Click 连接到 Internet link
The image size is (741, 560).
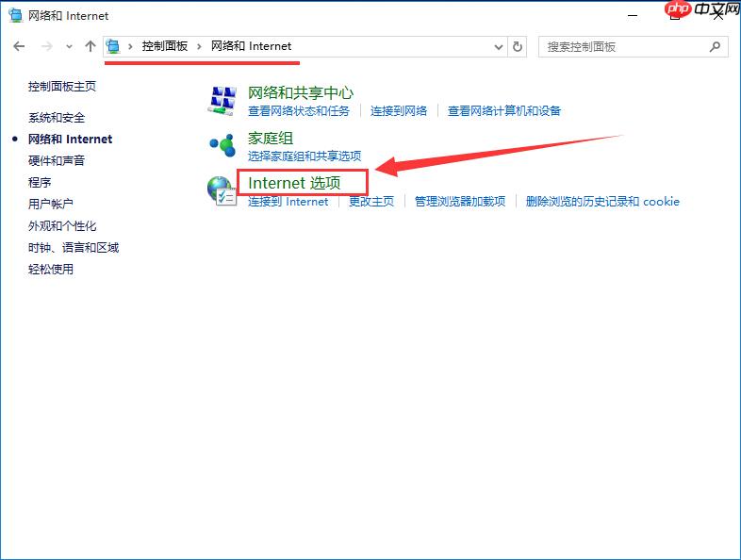(x=288, y=202)
